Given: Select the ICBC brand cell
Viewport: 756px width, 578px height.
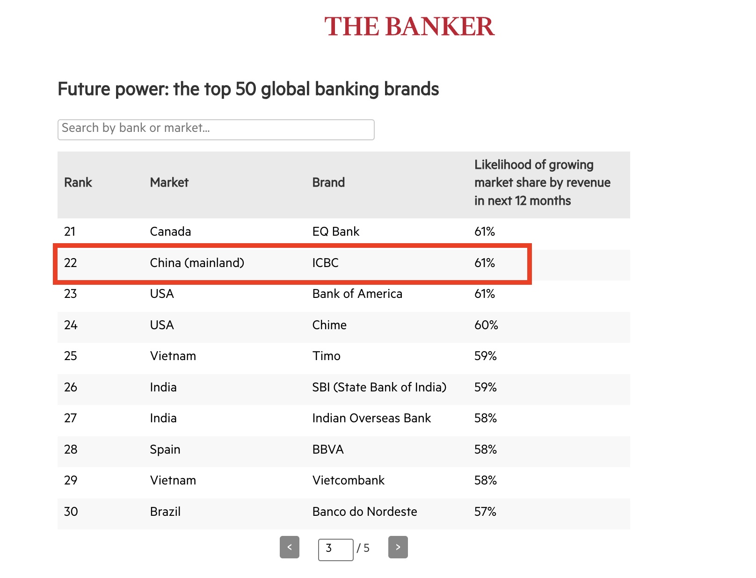Looking at the screenshot, I should click(326, 263).
